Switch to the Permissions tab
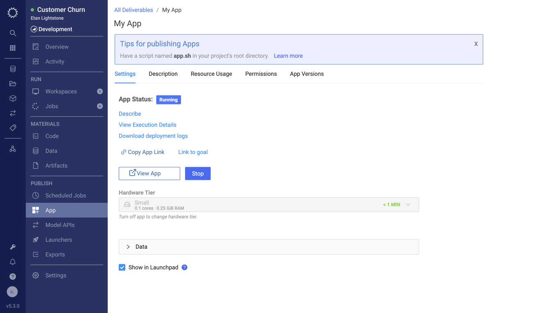 (x=261, y=74)
